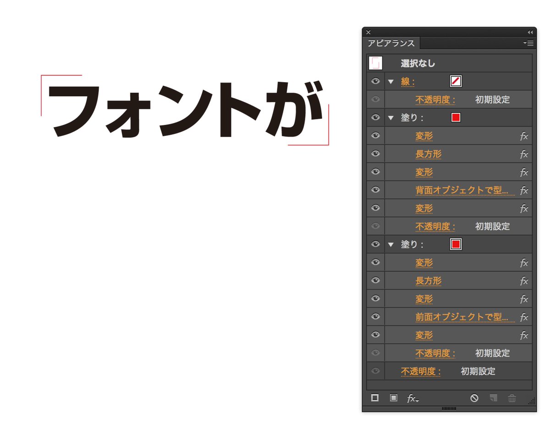Toggle eye of the 変形 row just below 背面オブジェクトで型
Image resolution: width=550 pixels, height=431 pixels.
[376, 208]
